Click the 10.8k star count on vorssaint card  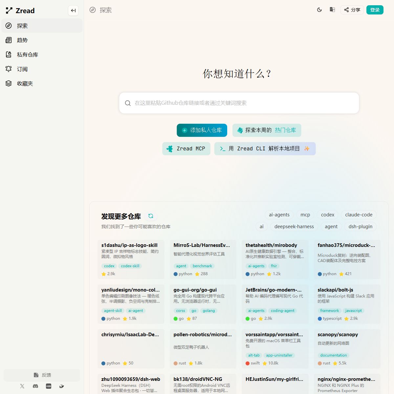tap(270, 363)
